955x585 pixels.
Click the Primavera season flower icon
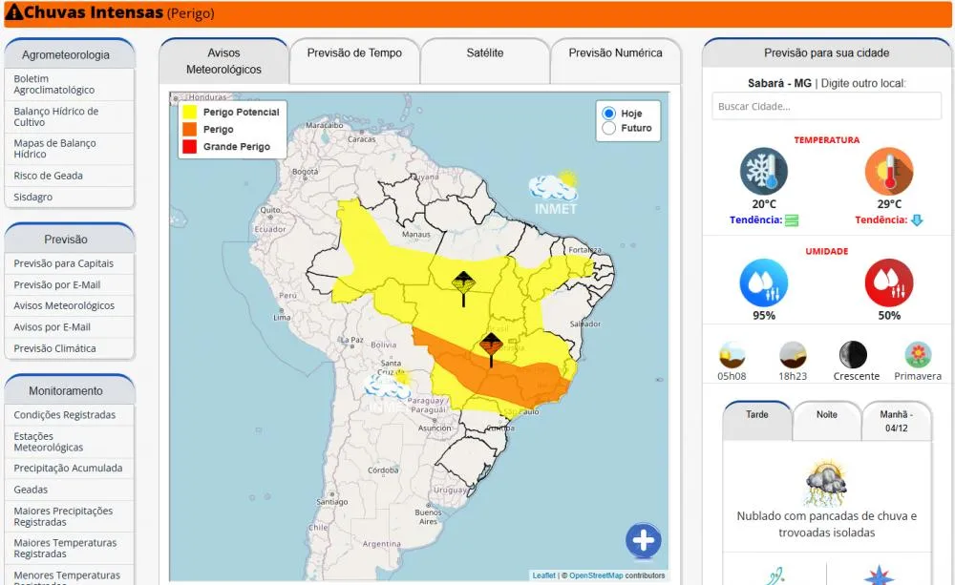(x=918, y=354)
